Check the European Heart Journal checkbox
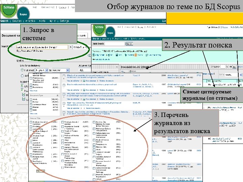Image resolution: width=243 pixels, height=182 pixels. click(x=31, y=157)
